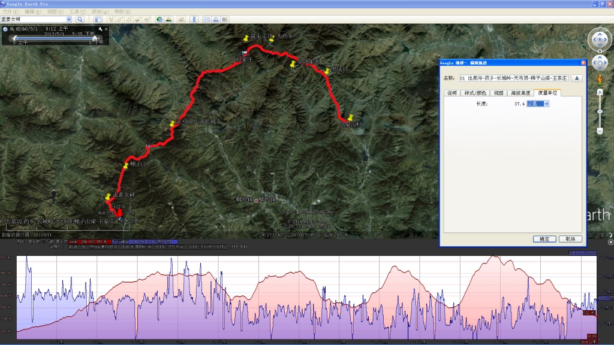Open historical imagery clock icon in toolbar
The width and height of the screenshot is (614, 345).
159,19
